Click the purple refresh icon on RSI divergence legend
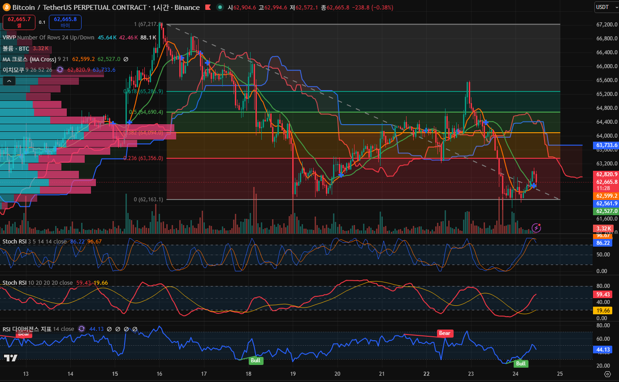 (82, 329)
